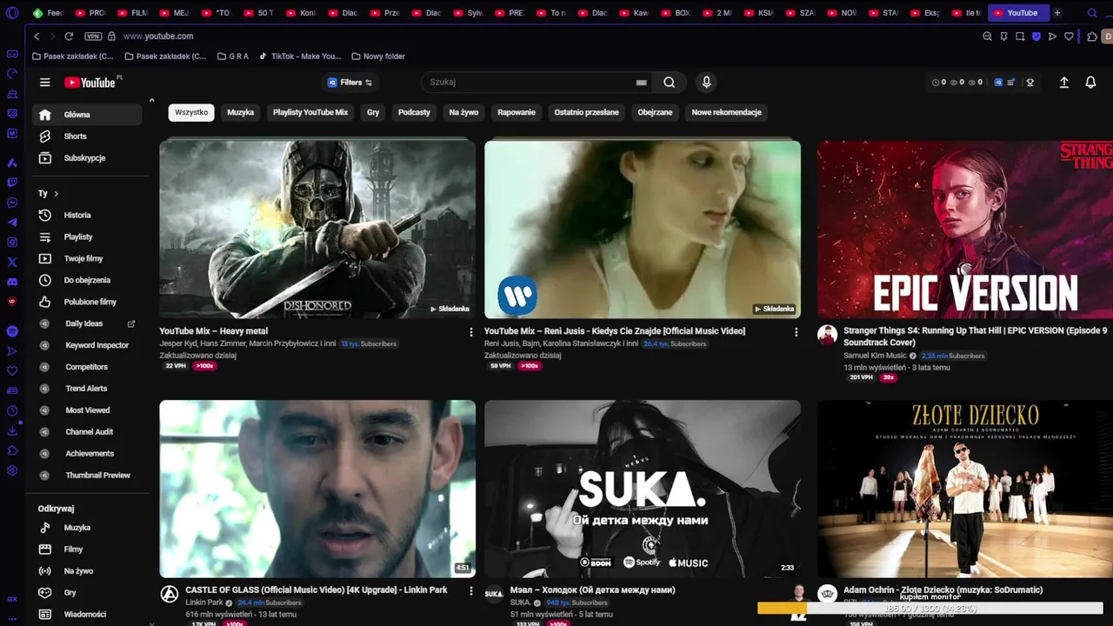Go to YouTube home via logo

tap(90, 83)
